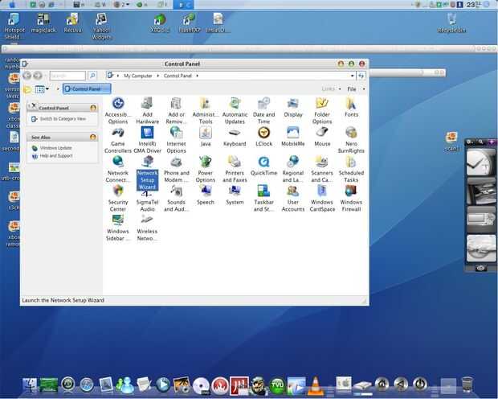The image size is (498, 399).
Task: Open Scheduled Tasks
Action: [x=351, y=169]
